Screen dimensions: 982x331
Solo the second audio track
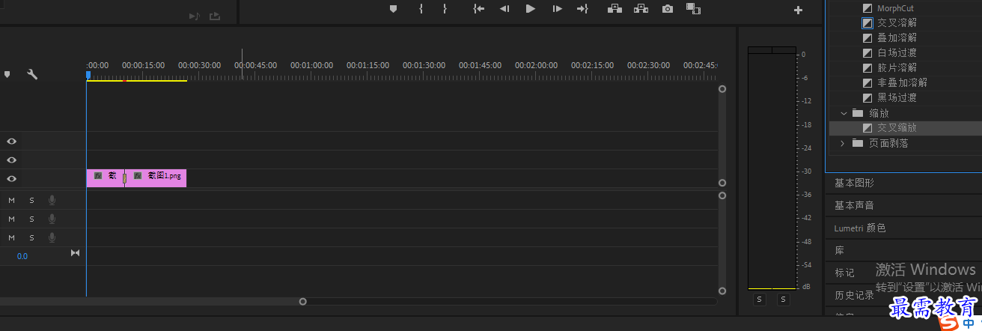point(31,219)
